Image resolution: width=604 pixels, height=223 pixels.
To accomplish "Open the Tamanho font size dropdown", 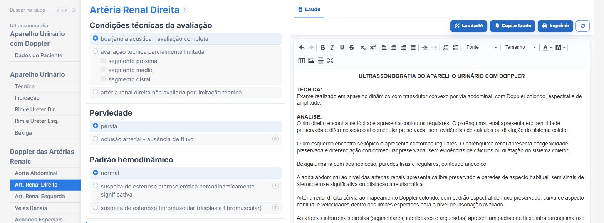I will [520, 47].
